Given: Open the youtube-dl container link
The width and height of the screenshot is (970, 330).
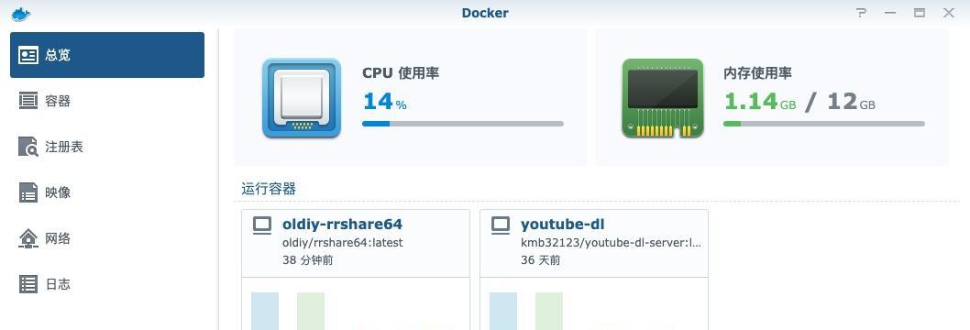Looking at the screenshot, I should [x=562, y=224].
